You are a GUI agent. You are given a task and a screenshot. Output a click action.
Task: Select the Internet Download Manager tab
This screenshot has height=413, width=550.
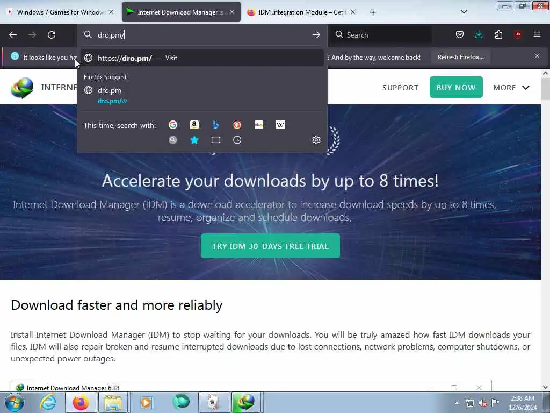click(181, 12)
